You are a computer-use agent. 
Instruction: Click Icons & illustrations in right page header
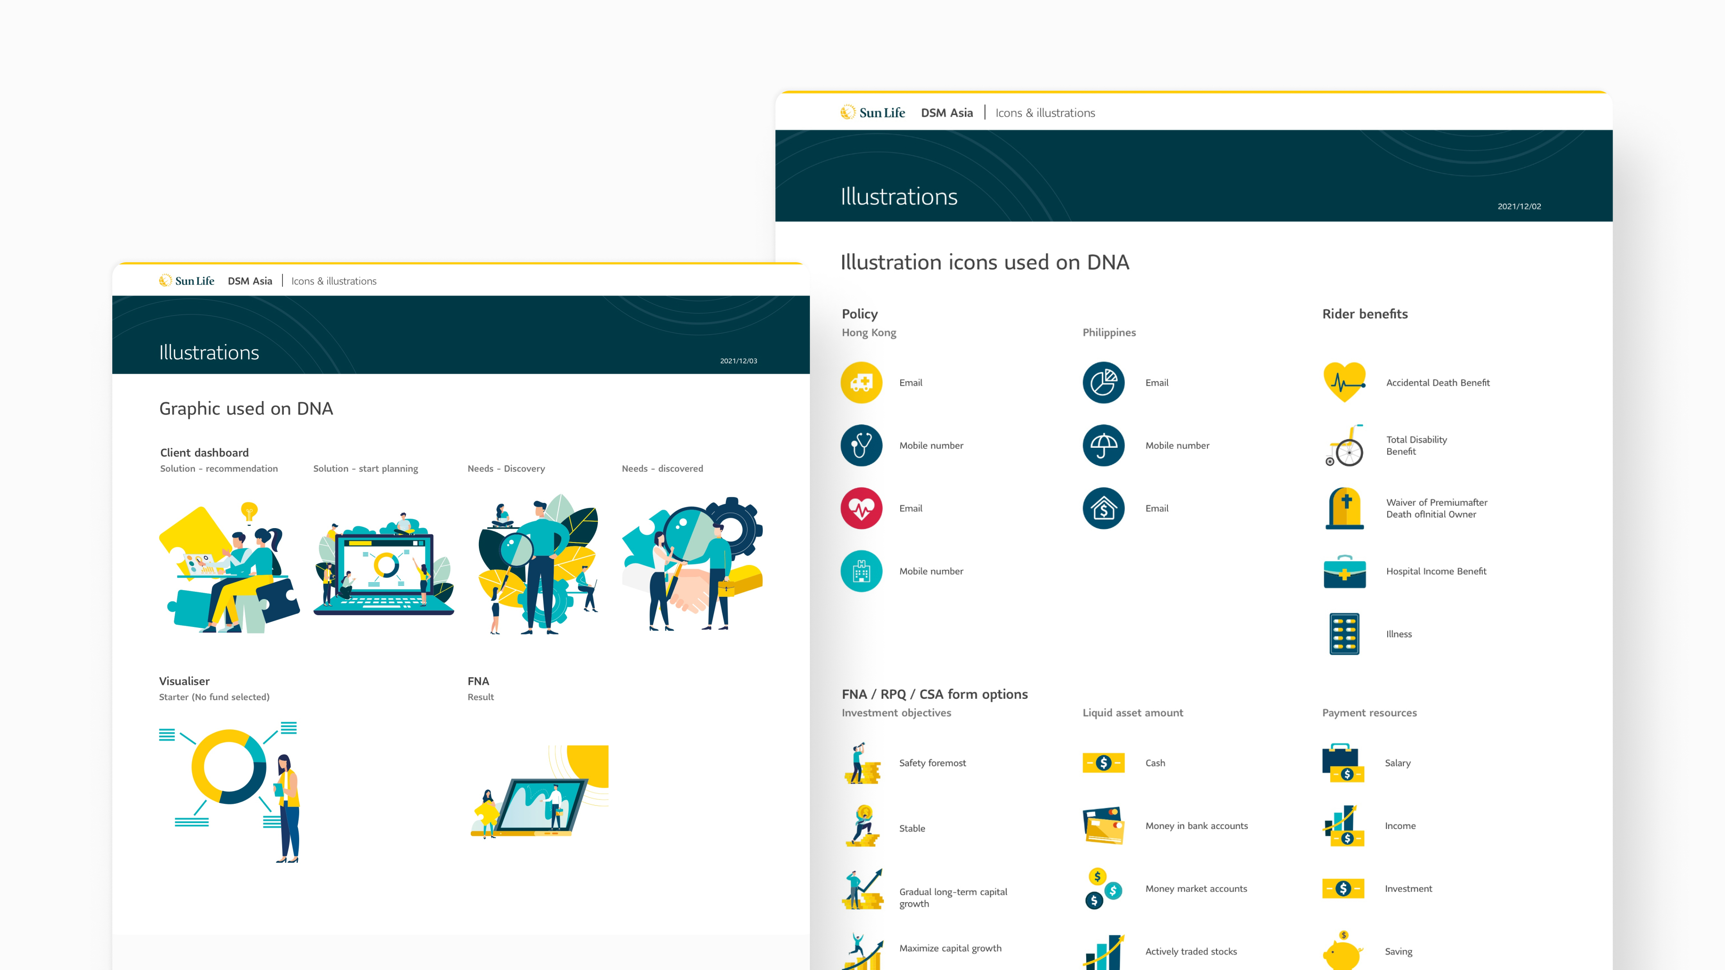click(x=1045, y=112)
